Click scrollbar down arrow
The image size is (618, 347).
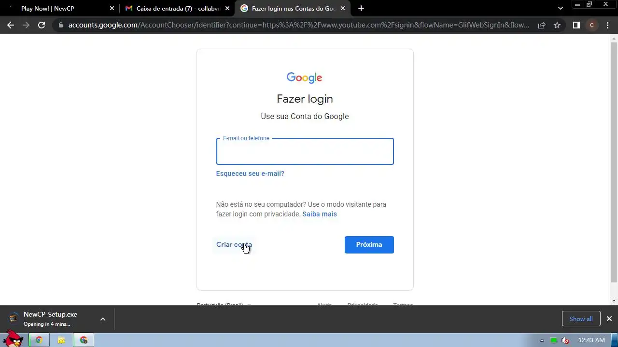pos(614,301)
